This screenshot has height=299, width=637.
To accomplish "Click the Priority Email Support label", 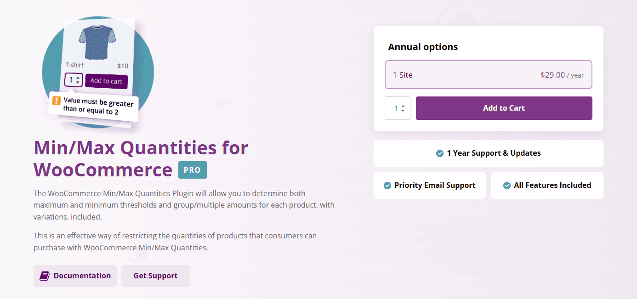I will 435,186.
